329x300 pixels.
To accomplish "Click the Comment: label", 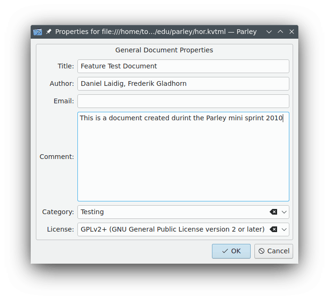I will 57,157.
